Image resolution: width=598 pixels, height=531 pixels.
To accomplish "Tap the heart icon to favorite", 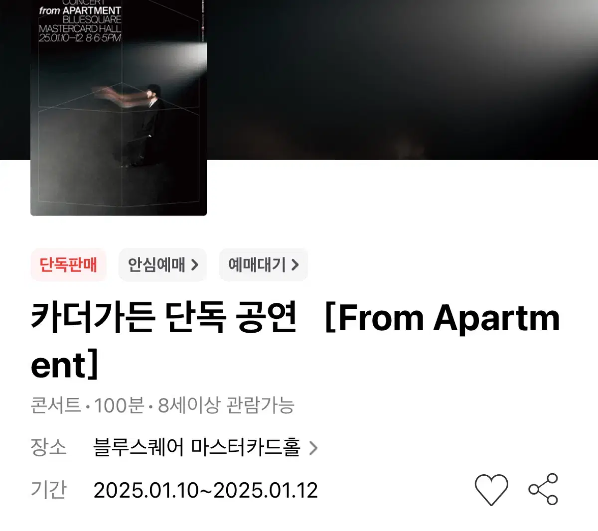I will pyautogui.click(x=491, y=490).
